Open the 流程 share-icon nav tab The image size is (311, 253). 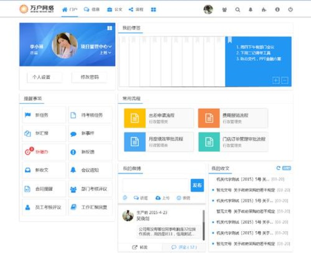coord(136,9)
